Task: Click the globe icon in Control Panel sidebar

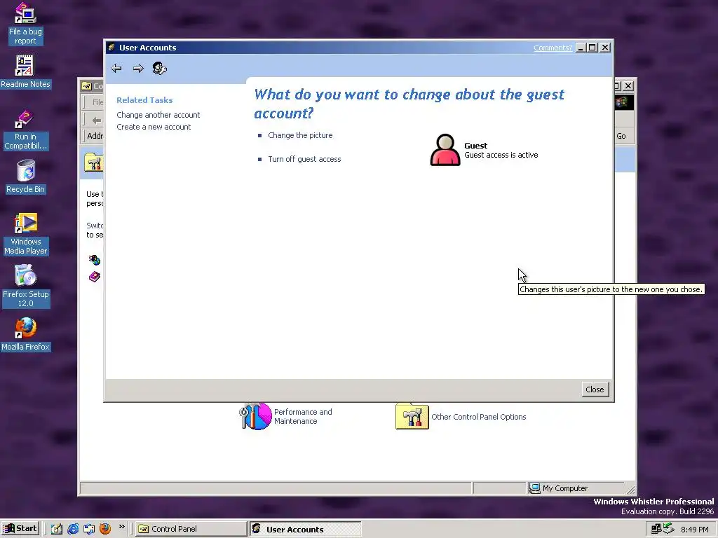Action: [95, 260]
